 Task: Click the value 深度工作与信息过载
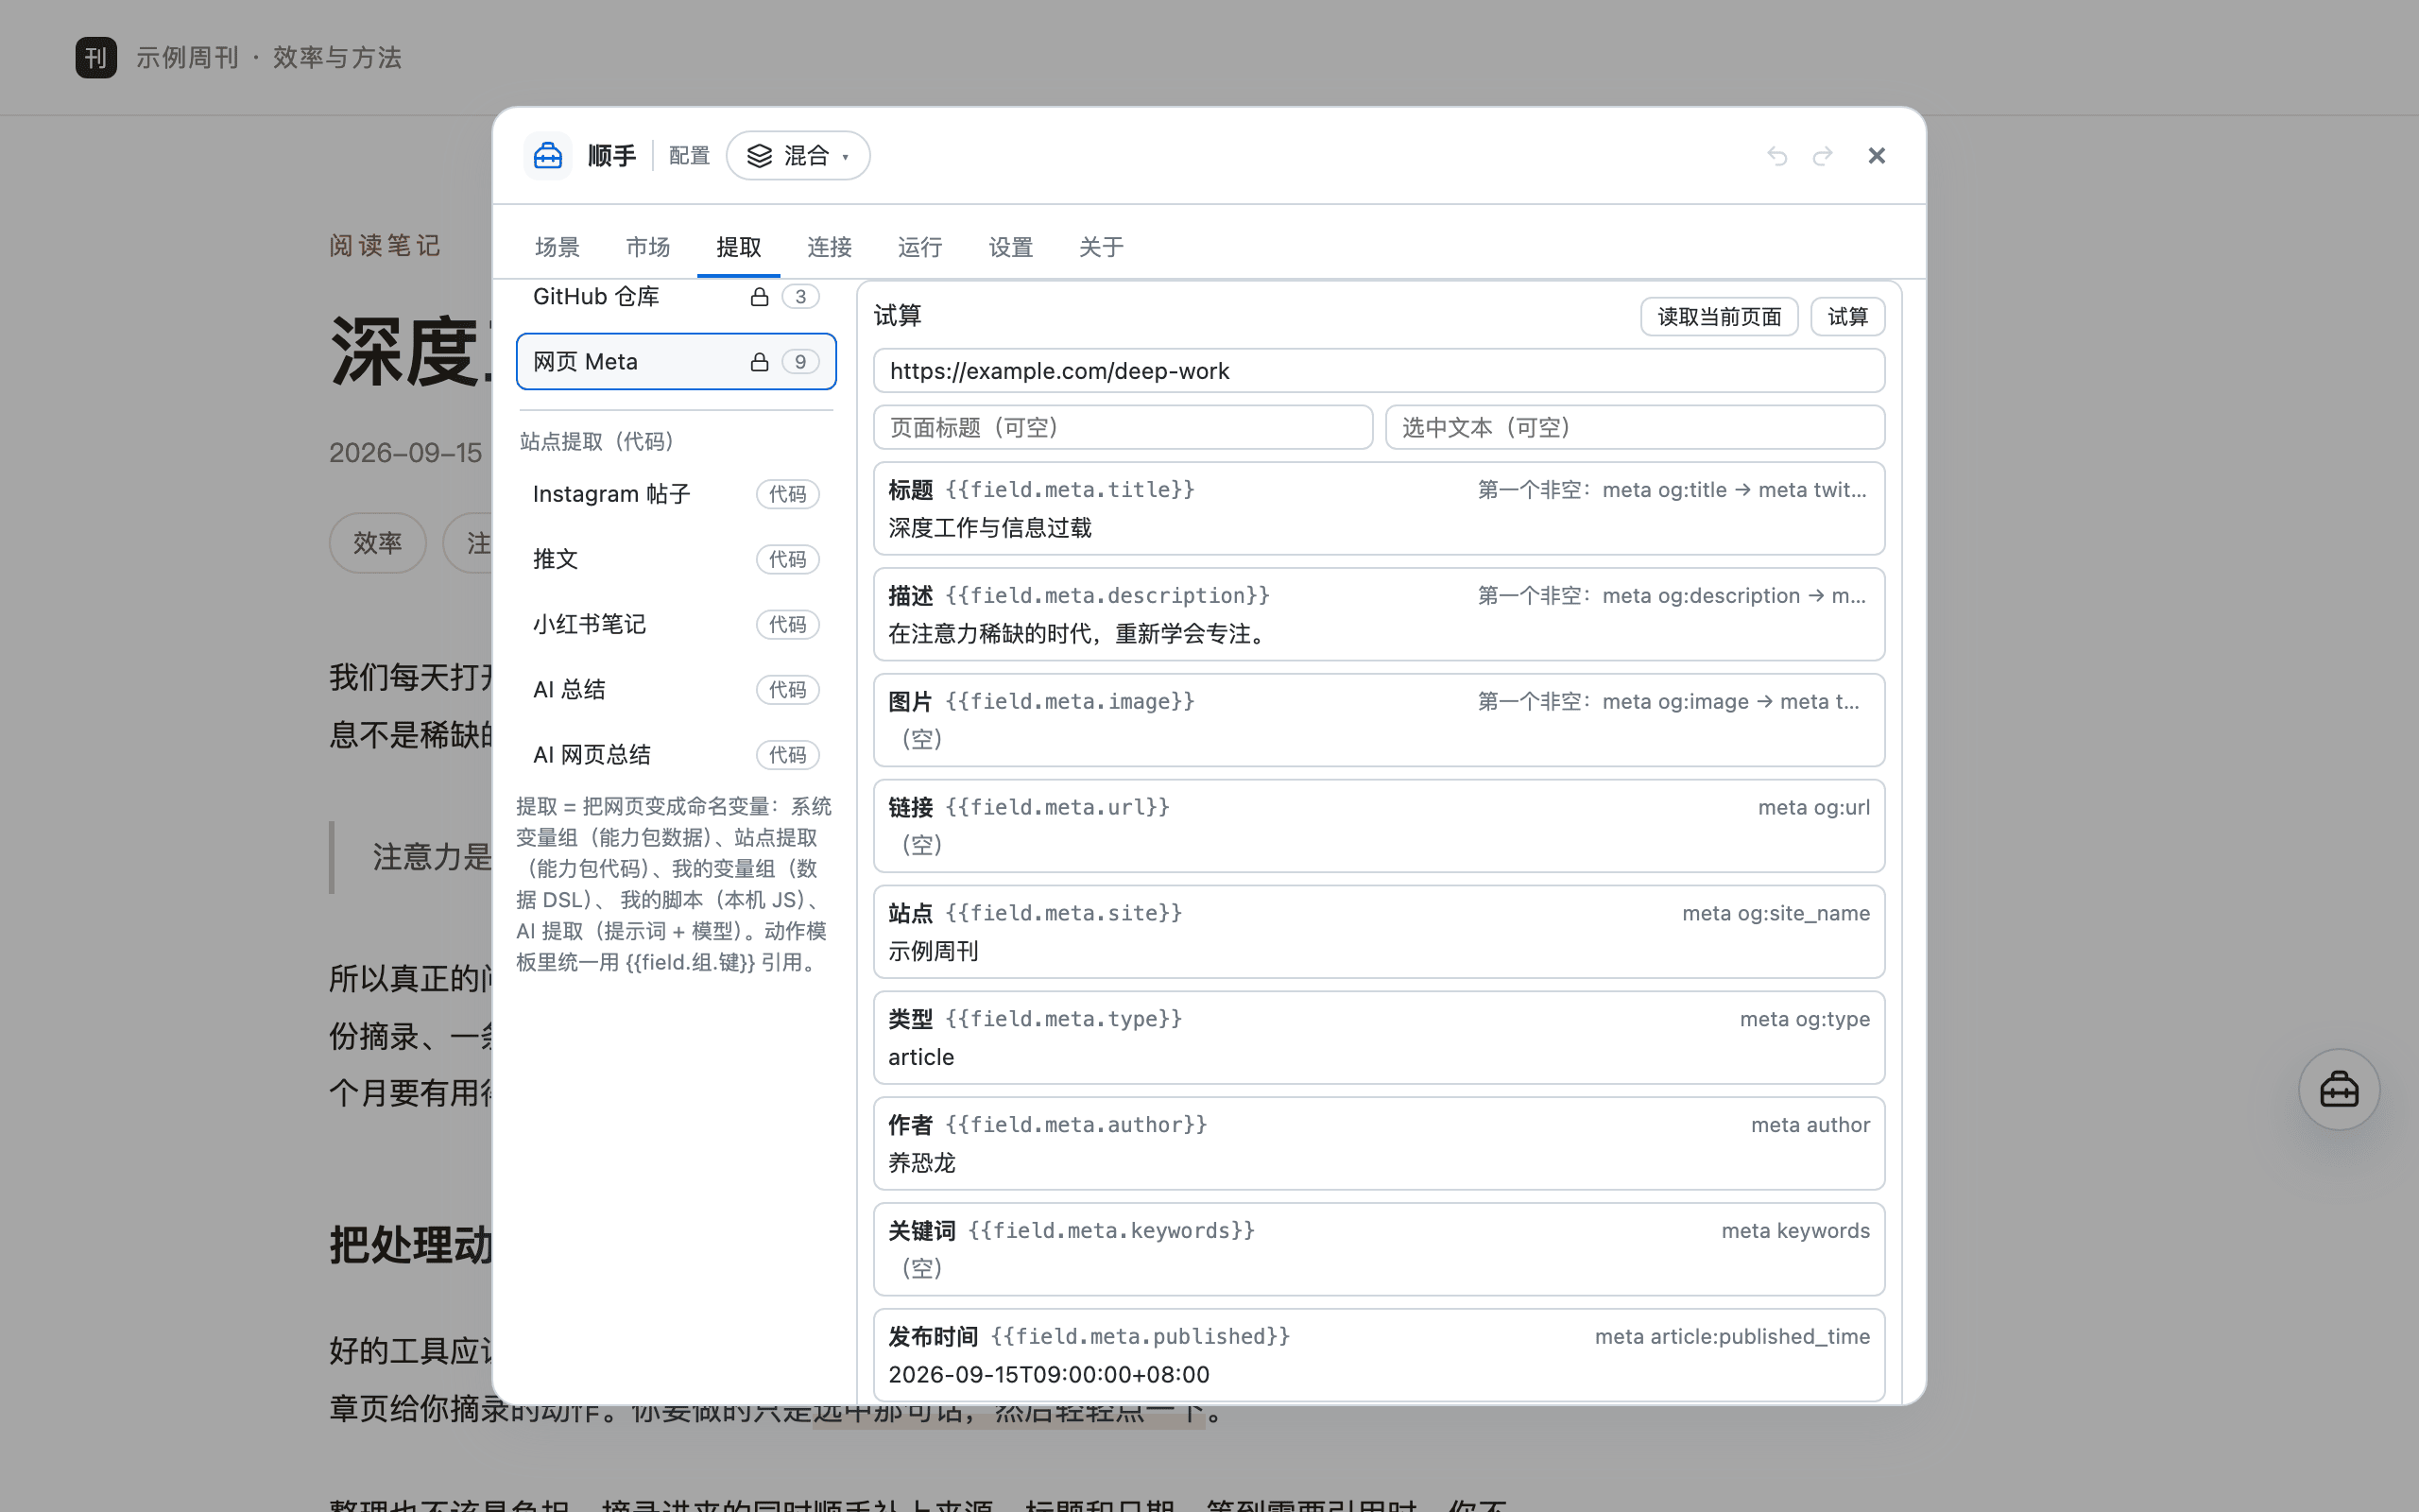(x=989, y=528)
